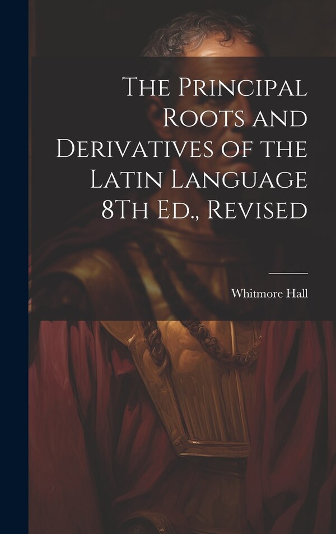Click the short horizontal rule above the author

(x=288, y=273)
